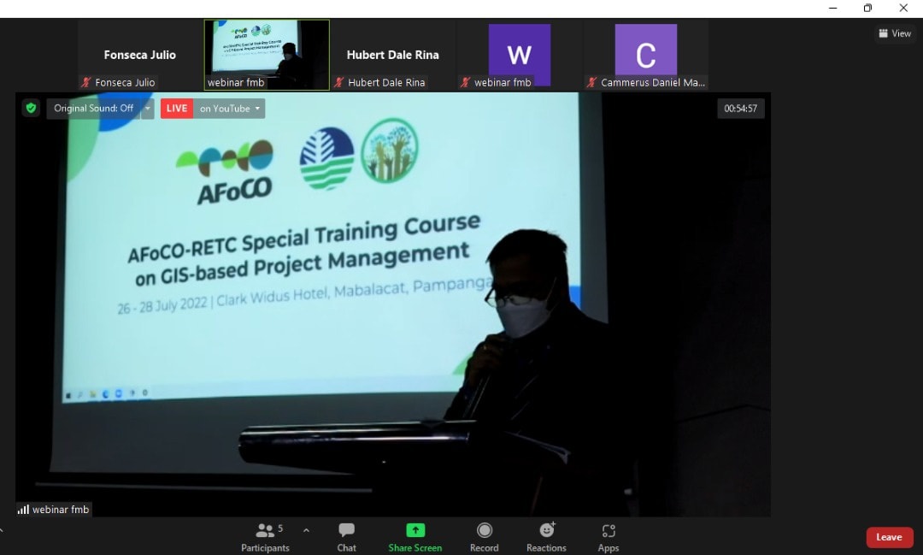Click the 00:54:57 meeting timer
This screenshot has height=555, width=923.
740,109
